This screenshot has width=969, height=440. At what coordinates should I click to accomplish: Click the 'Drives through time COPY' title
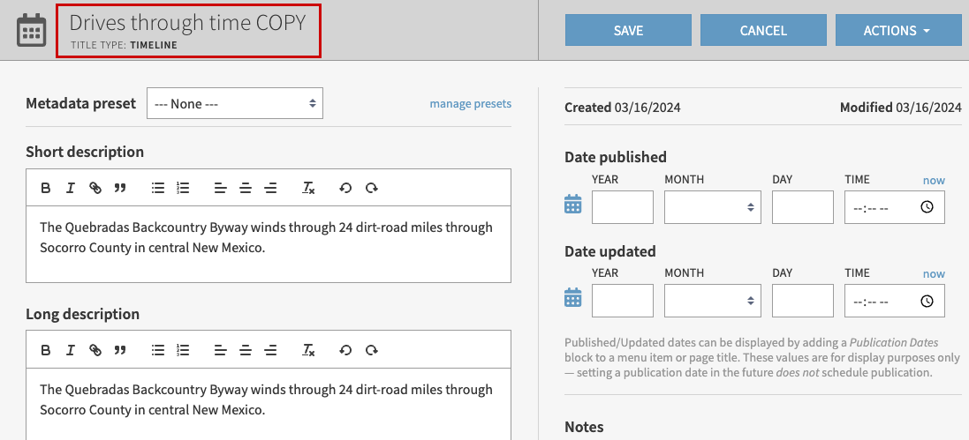[x=187, y=23]
